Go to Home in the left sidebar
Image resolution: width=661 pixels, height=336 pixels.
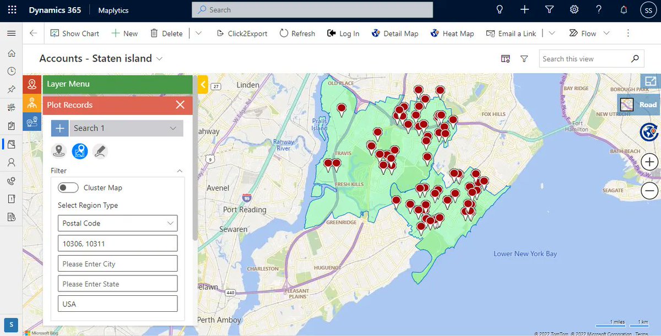pos(11,53)
